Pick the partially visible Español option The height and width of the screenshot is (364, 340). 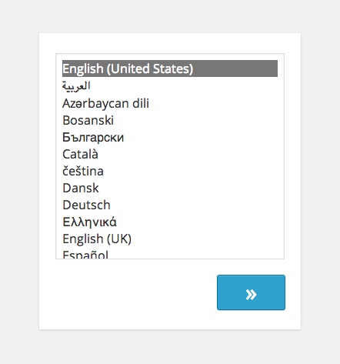(170, 253)
